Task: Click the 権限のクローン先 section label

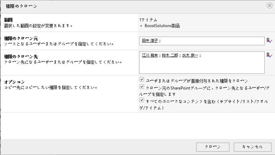Action: [x=21, y=57]
